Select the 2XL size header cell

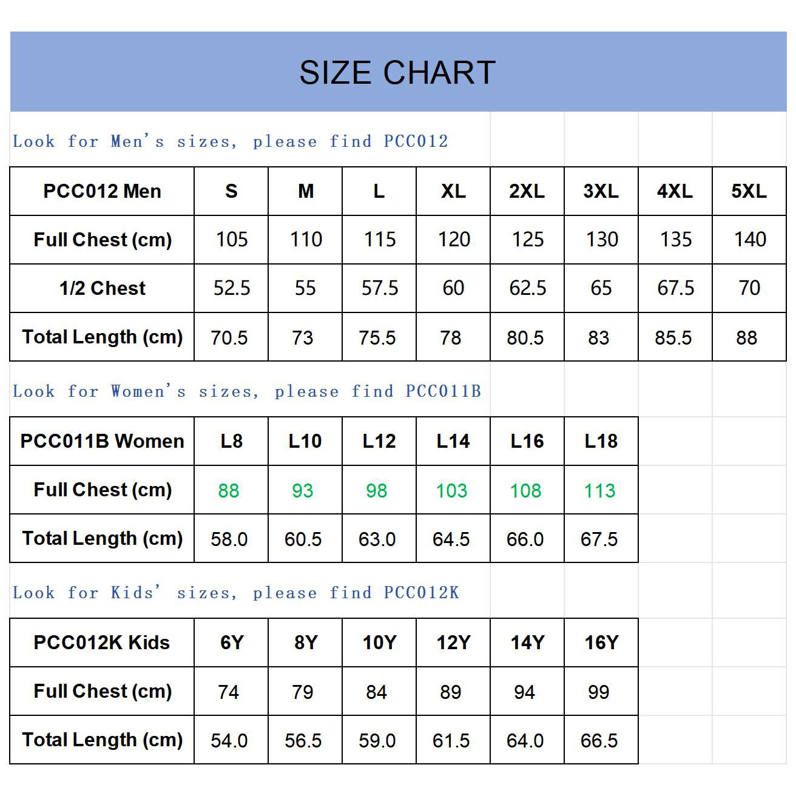[527, 191]
